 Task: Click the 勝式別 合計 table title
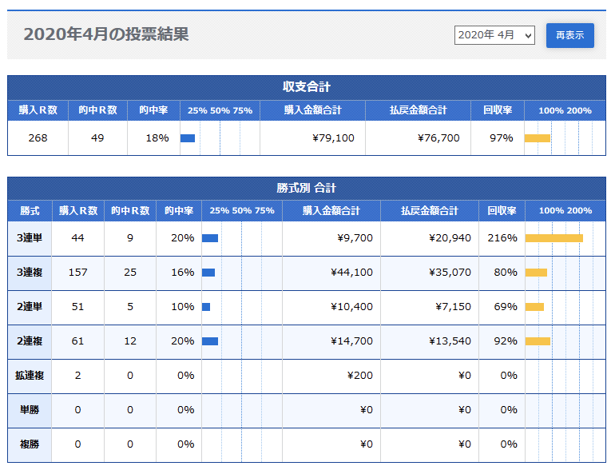click(x=307, y=188)
